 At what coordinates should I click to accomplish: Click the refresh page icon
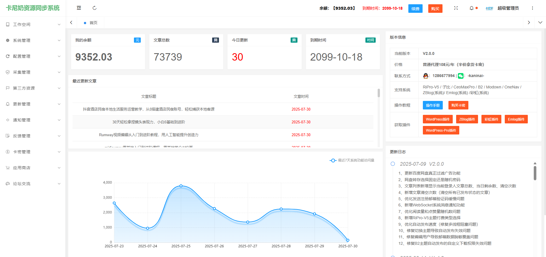[x=94, y=8]
